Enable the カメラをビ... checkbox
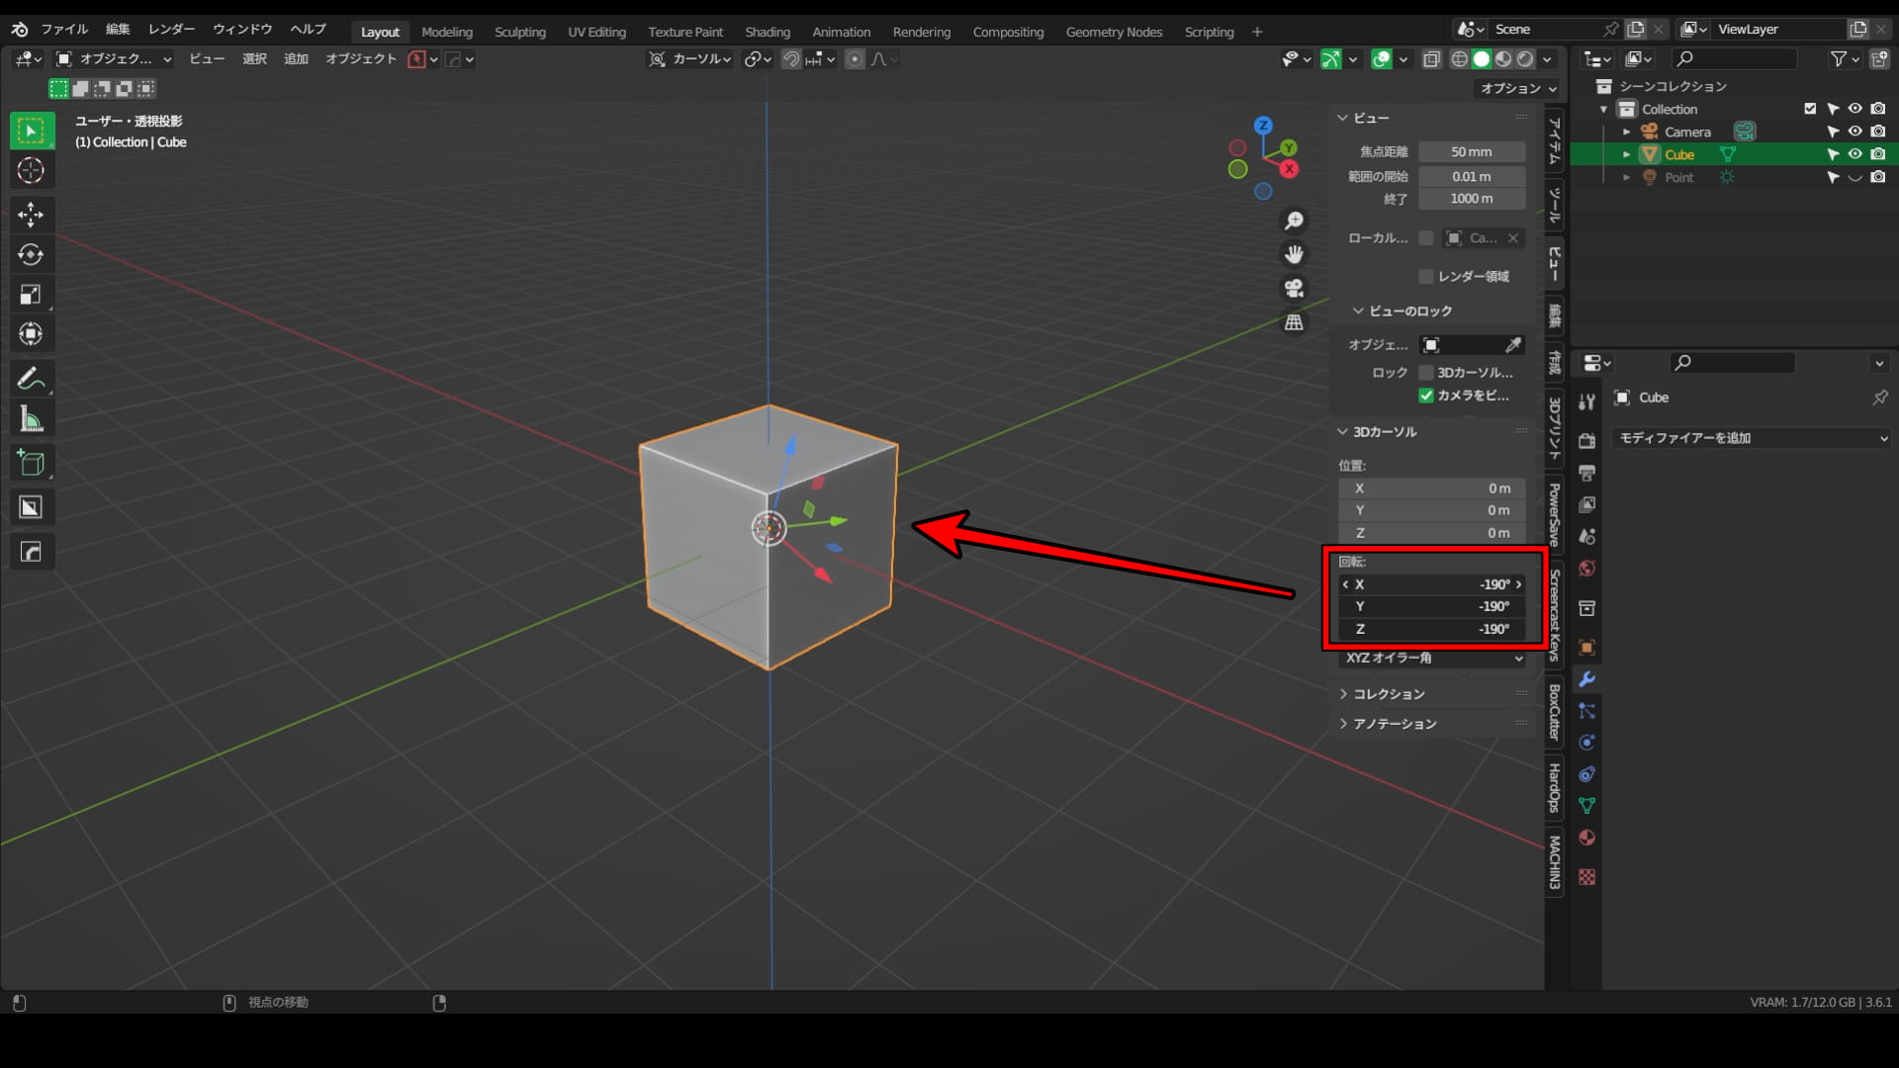Image resolution: width=1899 pixels, height=1068 pixels. click(x=1426, y=396)
